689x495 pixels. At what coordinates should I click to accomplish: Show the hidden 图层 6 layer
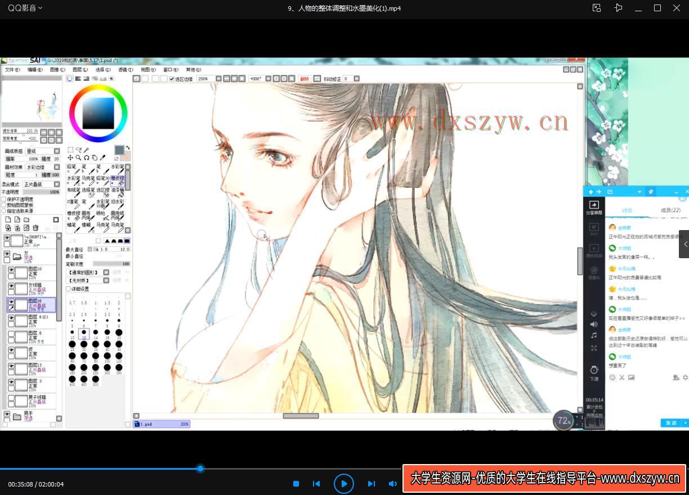click(11, 334)
